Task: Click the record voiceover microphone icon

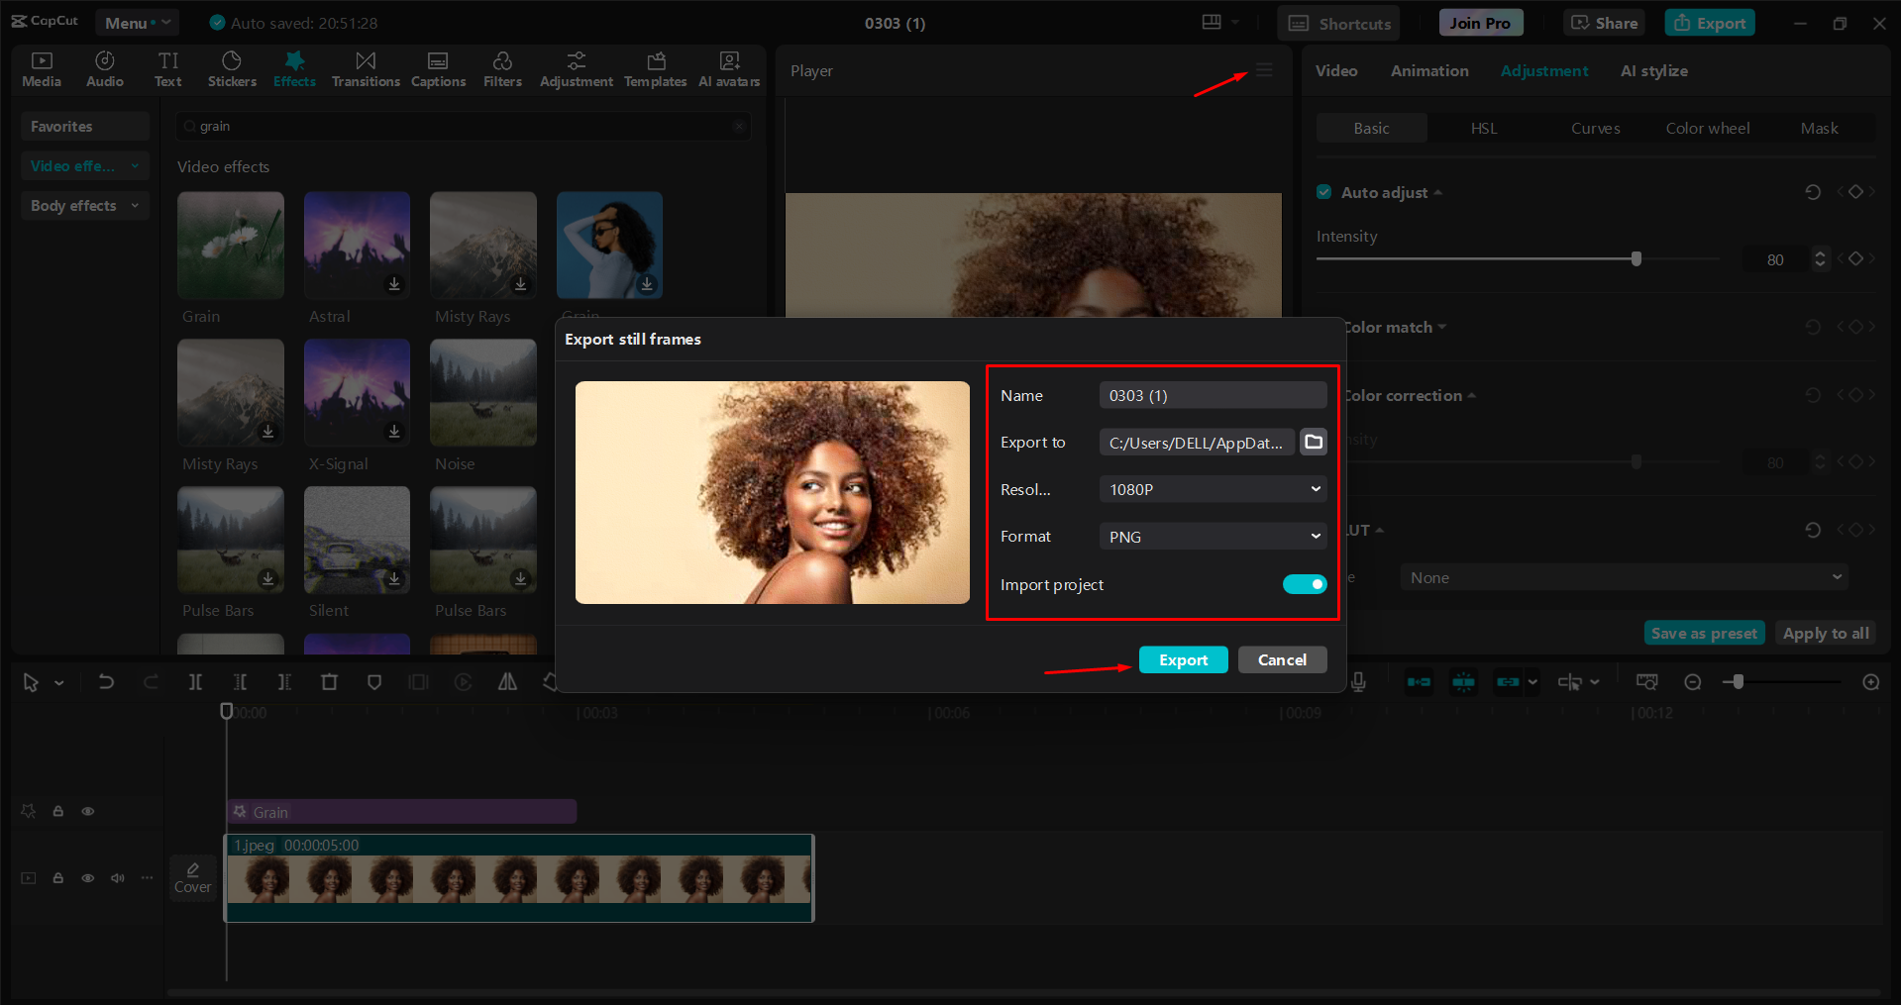Action: (x=1358, y=681)
